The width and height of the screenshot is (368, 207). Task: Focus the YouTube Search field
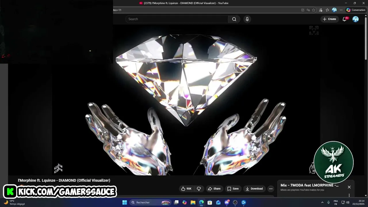tap(177, 19)
